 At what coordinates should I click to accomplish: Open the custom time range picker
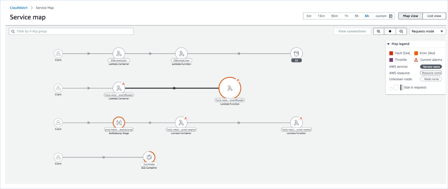coord(384,16)
